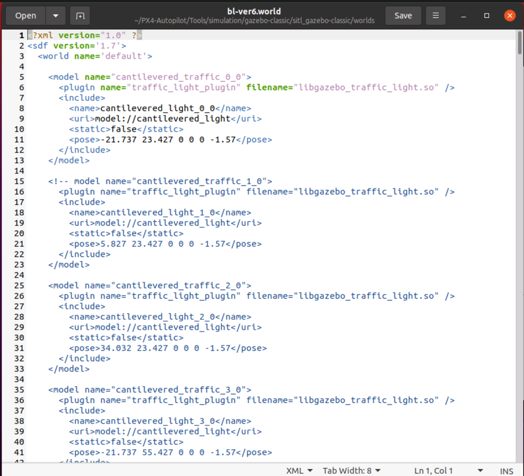
Task: Save the bl-ver6.world file
Action: (x=403, y=16)
